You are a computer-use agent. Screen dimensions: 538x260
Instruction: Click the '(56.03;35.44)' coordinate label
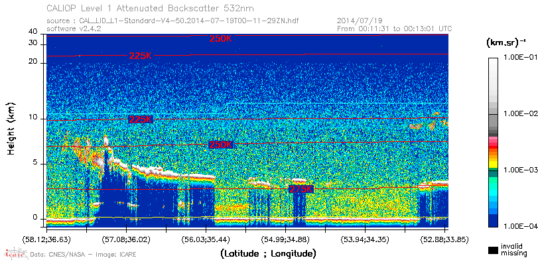click(x=206, y=239)
